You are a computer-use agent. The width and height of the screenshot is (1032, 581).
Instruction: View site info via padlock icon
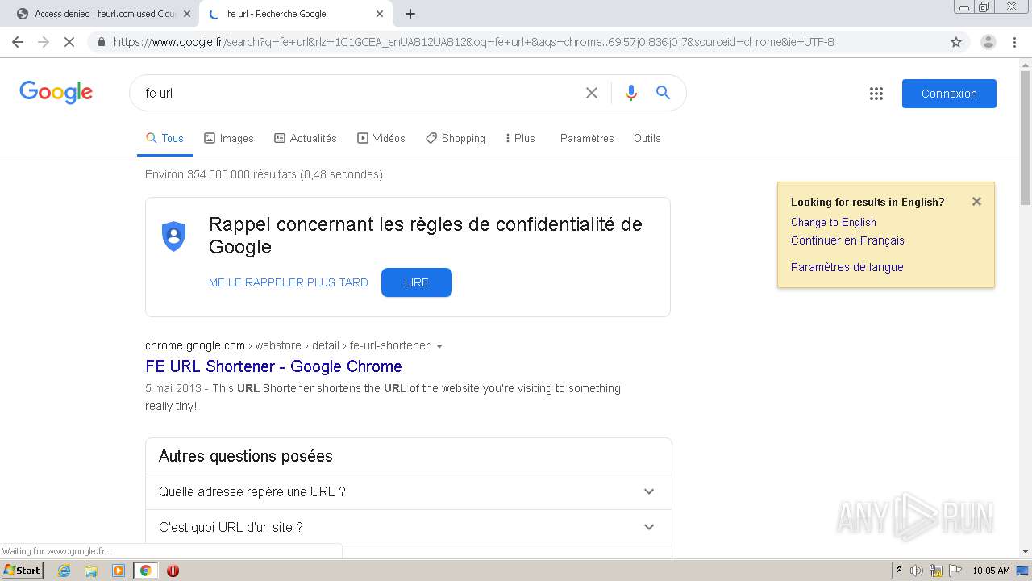101,42
